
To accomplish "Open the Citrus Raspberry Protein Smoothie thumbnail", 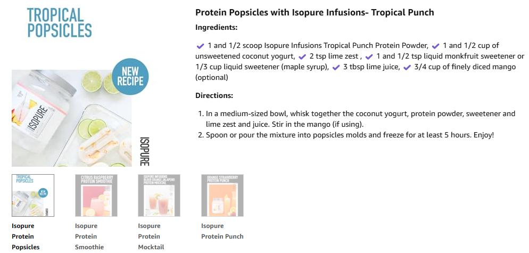I will coord(96,195).
